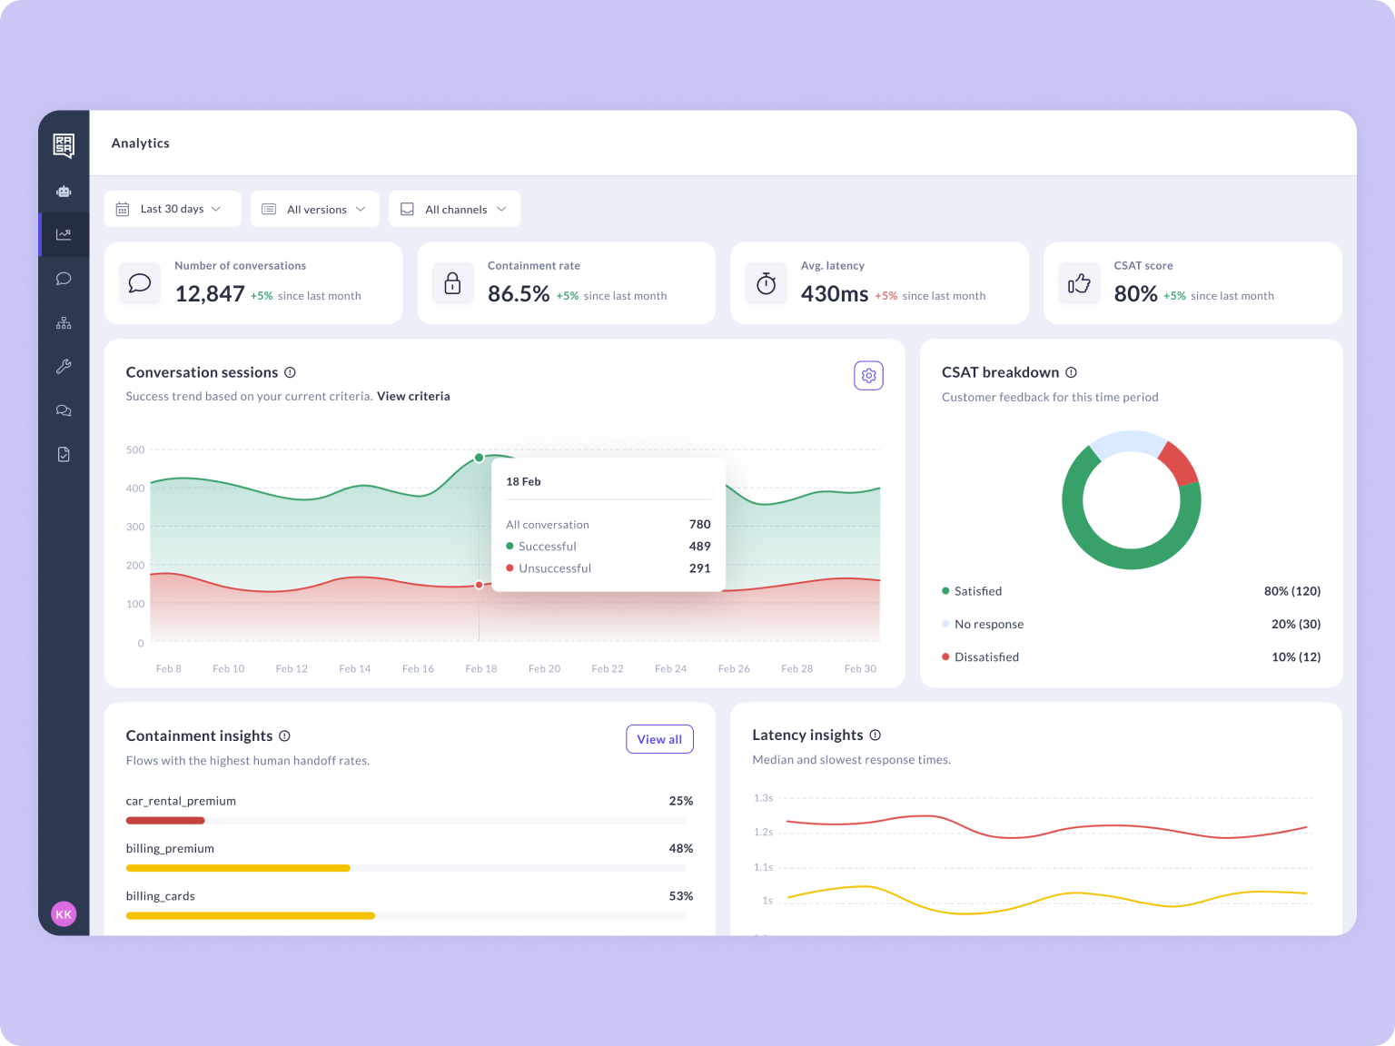The width and height of the screenshot is (1395, 1046).
Task: Select the Analytics chart icon in sidebar
Action: [64, 234]
